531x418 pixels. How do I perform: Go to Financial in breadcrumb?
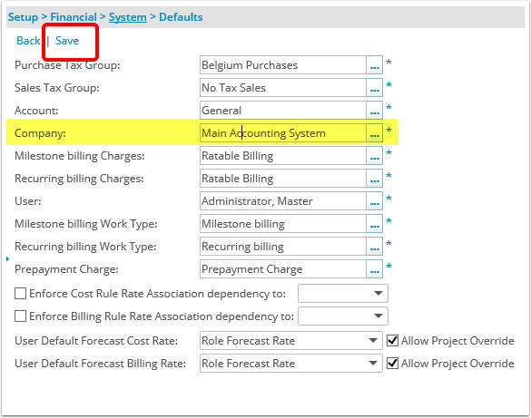pos(74,17)
